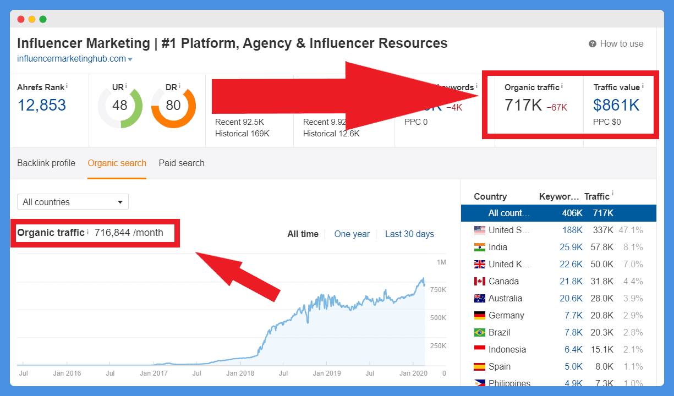Screen dimensions: 674x396
Task: Open the $861K traffic value link
Action: 617,105
